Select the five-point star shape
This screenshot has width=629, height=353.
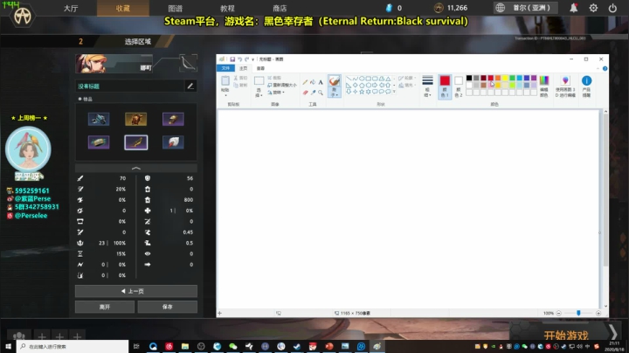[362, 92]
